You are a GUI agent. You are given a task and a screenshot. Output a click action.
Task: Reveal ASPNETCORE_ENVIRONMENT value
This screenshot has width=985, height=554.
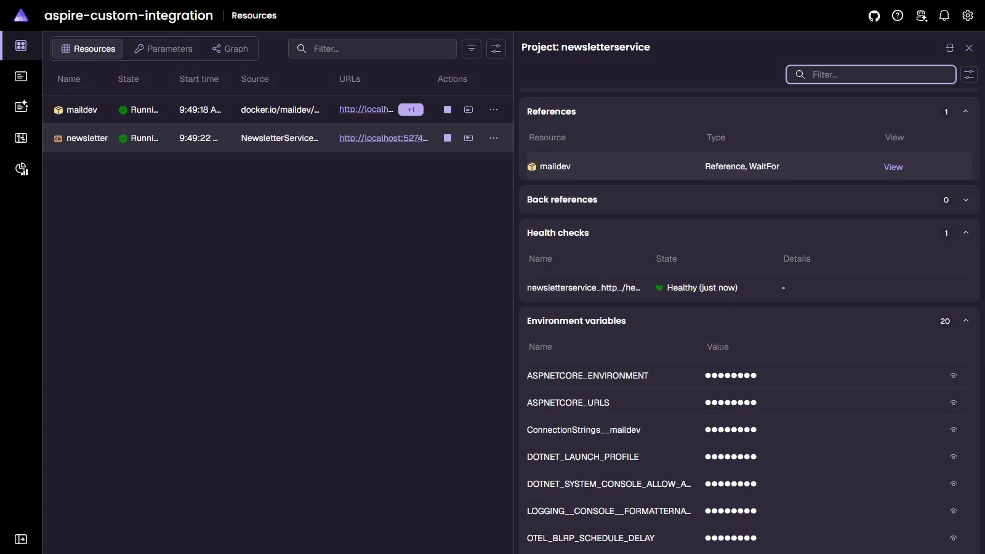point(954,375)
